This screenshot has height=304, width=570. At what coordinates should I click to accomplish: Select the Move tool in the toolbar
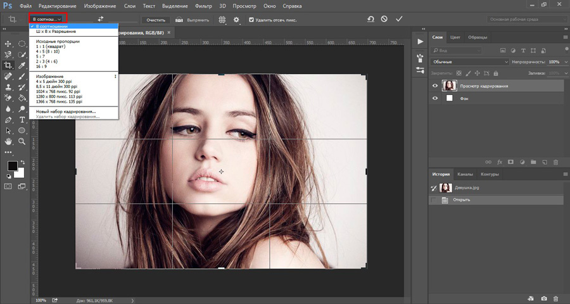tap(8, 44)
